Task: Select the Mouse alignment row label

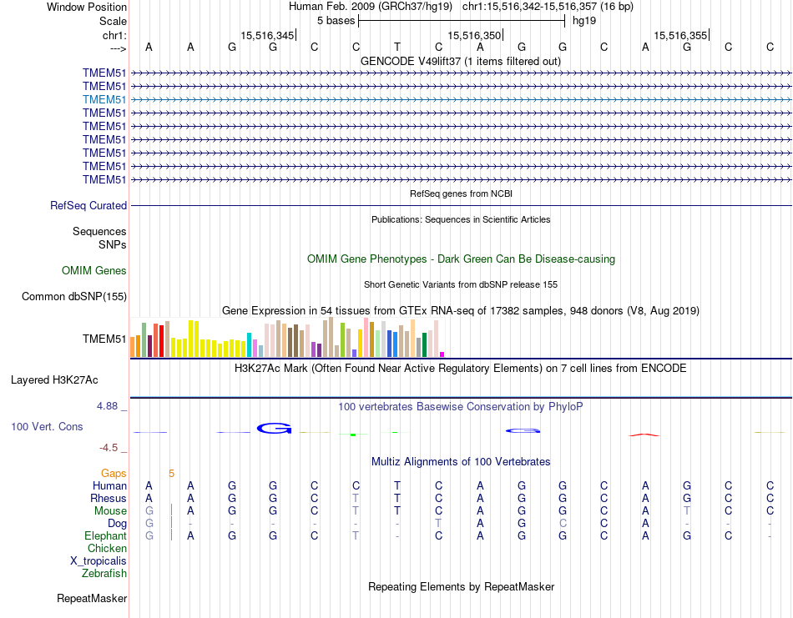Action: tap(110, 511)
